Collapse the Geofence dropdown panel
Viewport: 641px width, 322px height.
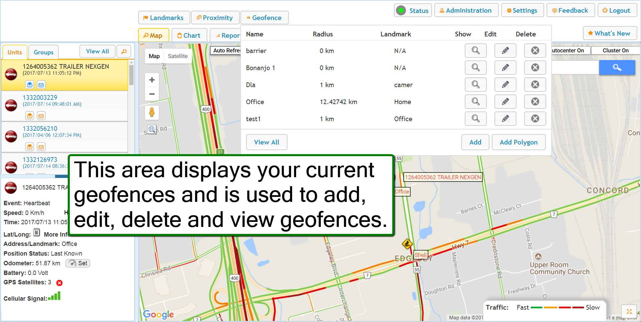[x=264, y=18]
